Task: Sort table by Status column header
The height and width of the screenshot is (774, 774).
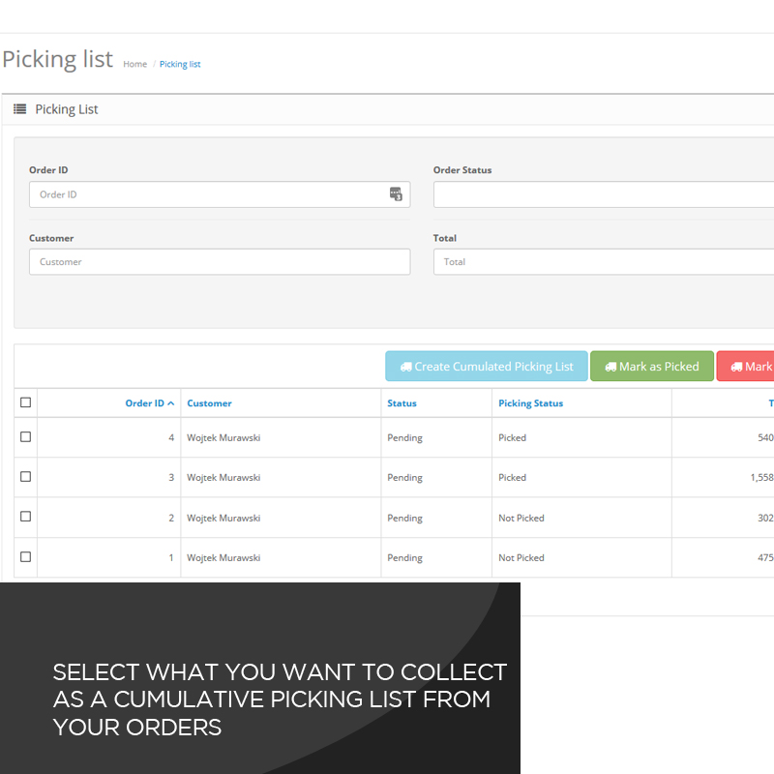Action: [x=402, y=403]
